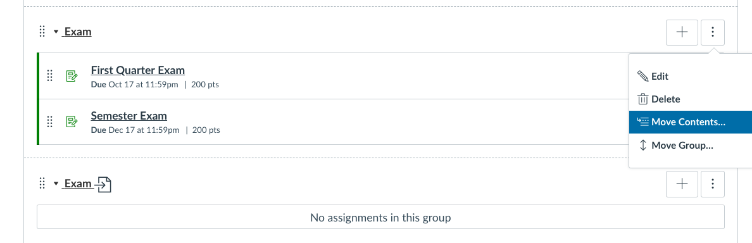Viewport: 752px width, 243px height.
Task: Open the First Quarter Exam link
Action: coord(137,70)
